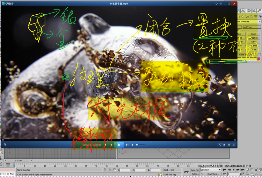Screen dimensions: 262x177
Task: Pick the magenta object color swatch
Action: [x=259, y=59]
